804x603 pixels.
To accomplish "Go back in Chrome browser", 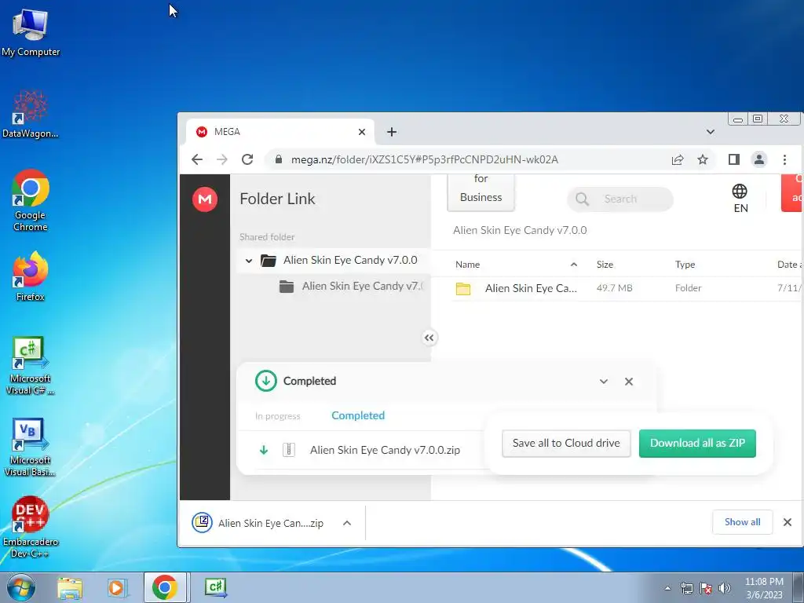I will [x=197, y=159].
